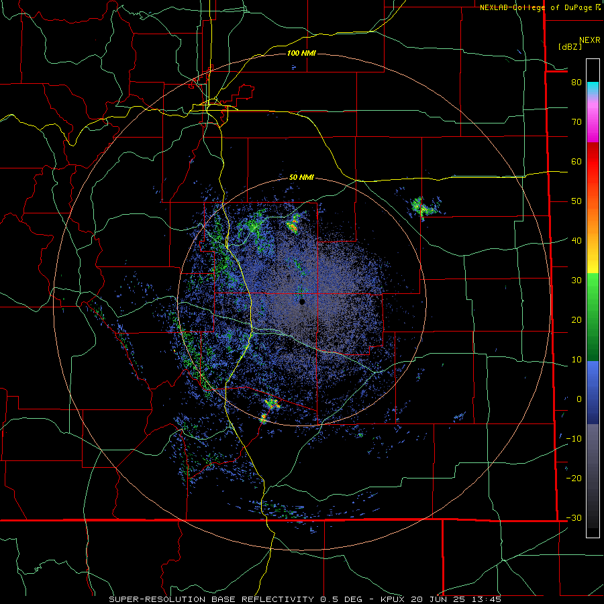Click the 30 dBZ scale value

click(576, 281)
